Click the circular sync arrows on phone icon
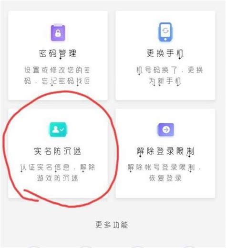Image resolution: width=226 pixels, height=248 pixels. tap(165, 30)
